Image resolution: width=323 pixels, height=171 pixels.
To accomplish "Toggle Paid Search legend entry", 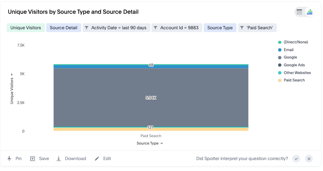I will (291, 80).
